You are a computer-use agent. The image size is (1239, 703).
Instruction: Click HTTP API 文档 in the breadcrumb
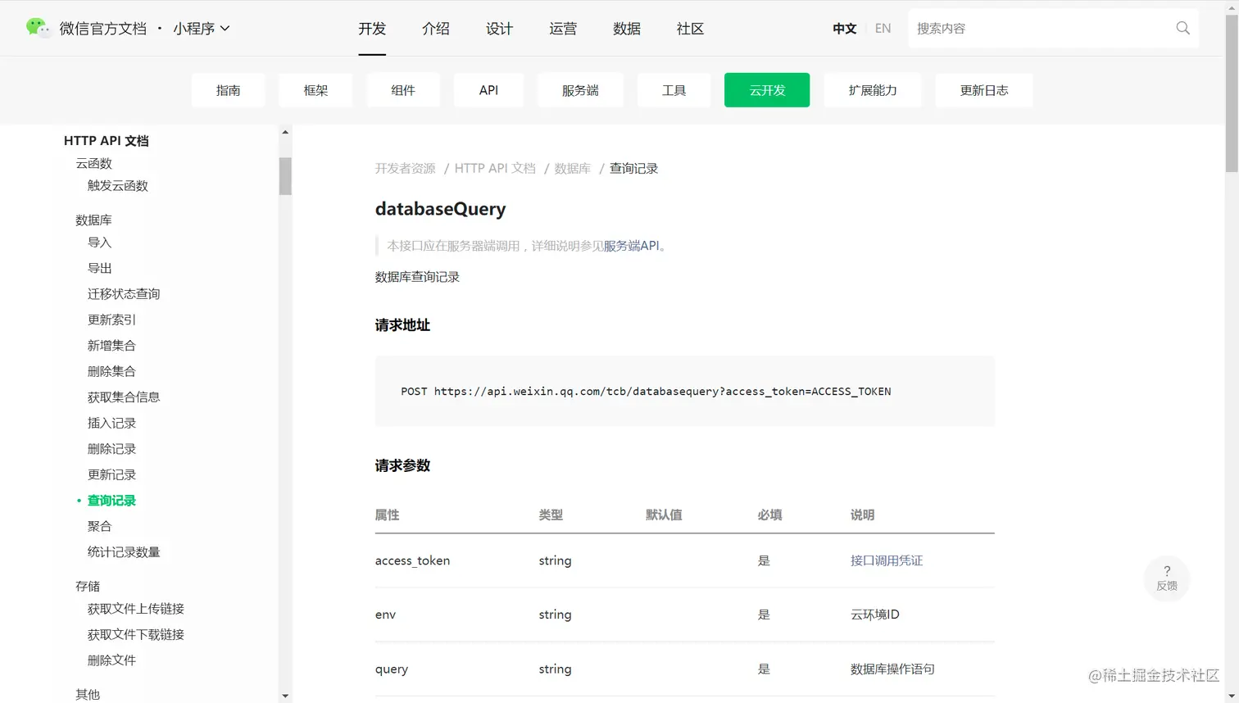click(495, 168)
